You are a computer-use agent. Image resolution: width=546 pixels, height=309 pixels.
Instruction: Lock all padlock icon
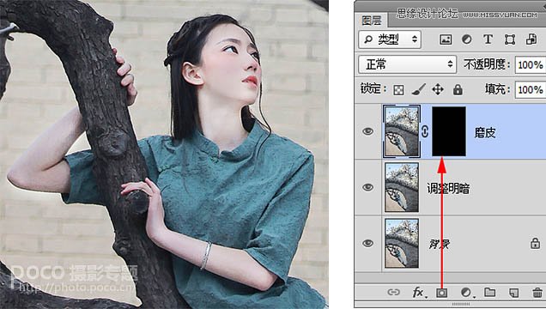pos(458,90)
